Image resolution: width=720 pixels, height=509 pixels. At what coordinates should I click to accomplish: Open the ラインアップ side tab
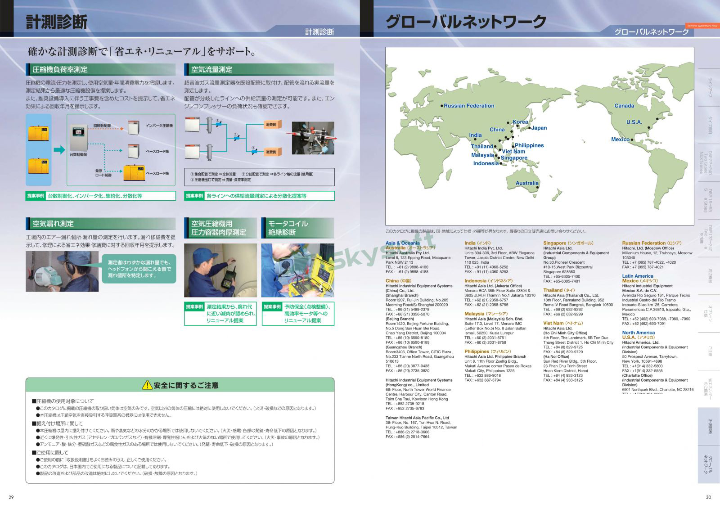(x=709, y=87)
